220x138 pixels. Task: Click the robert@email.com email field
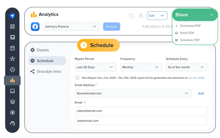click(x=141, y=111)
